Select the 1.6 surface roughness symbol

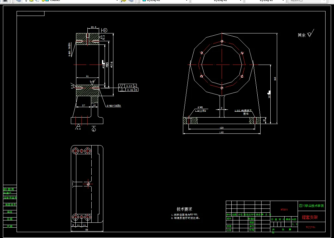click(92, 81)
